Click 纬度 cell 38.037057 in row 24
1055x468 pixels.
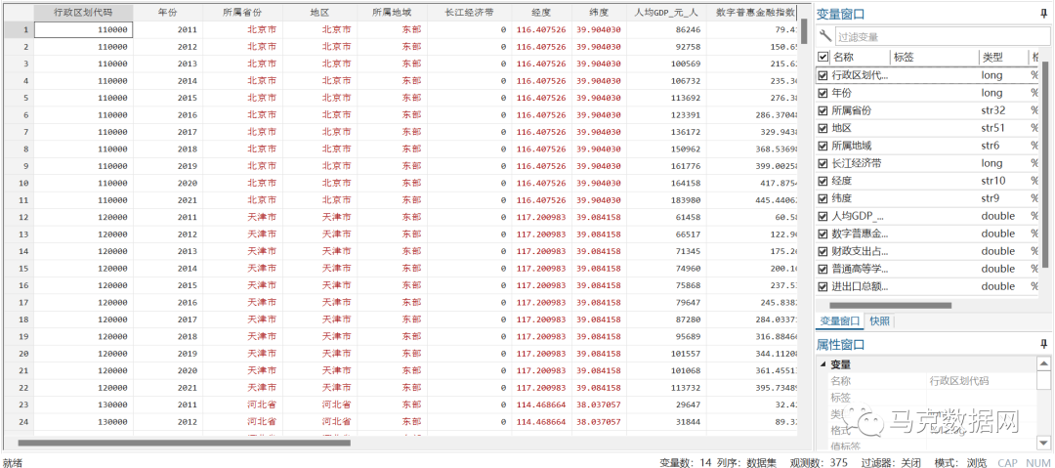pos(599,422)
